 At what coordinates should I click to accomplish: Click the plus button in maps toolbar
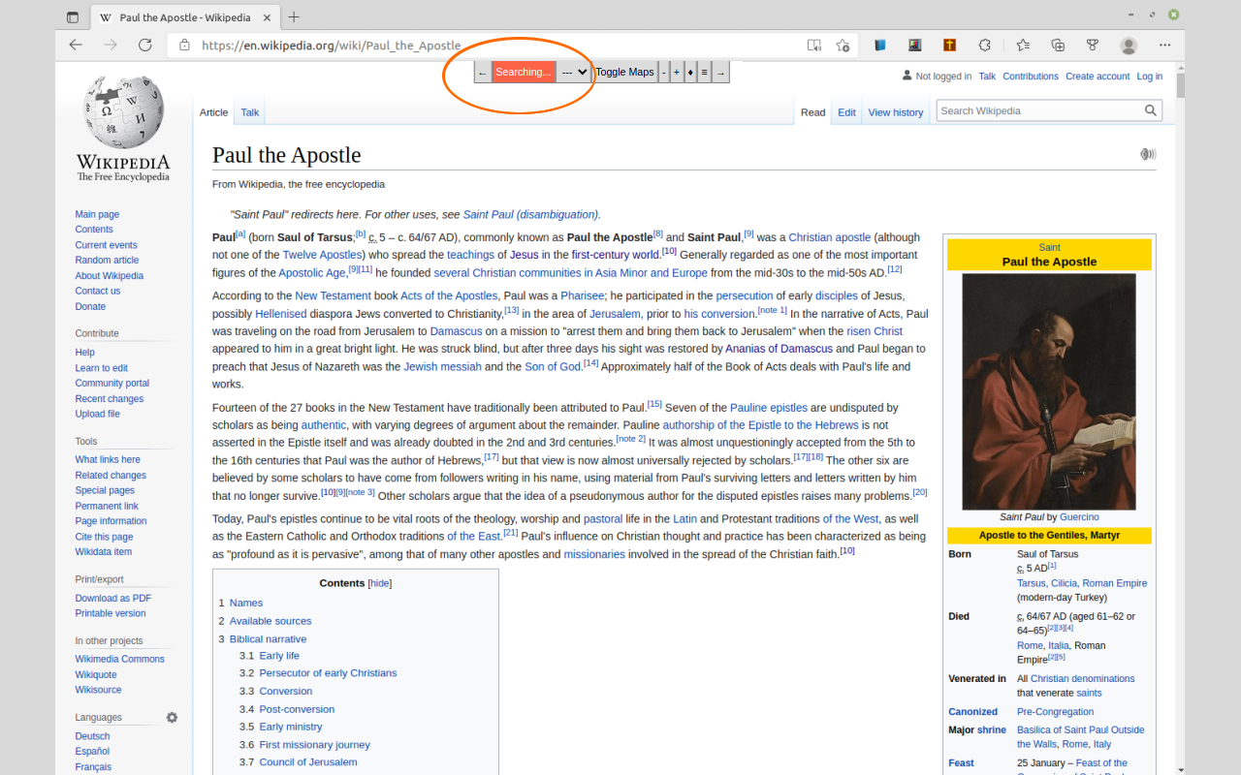pos(677,72)
